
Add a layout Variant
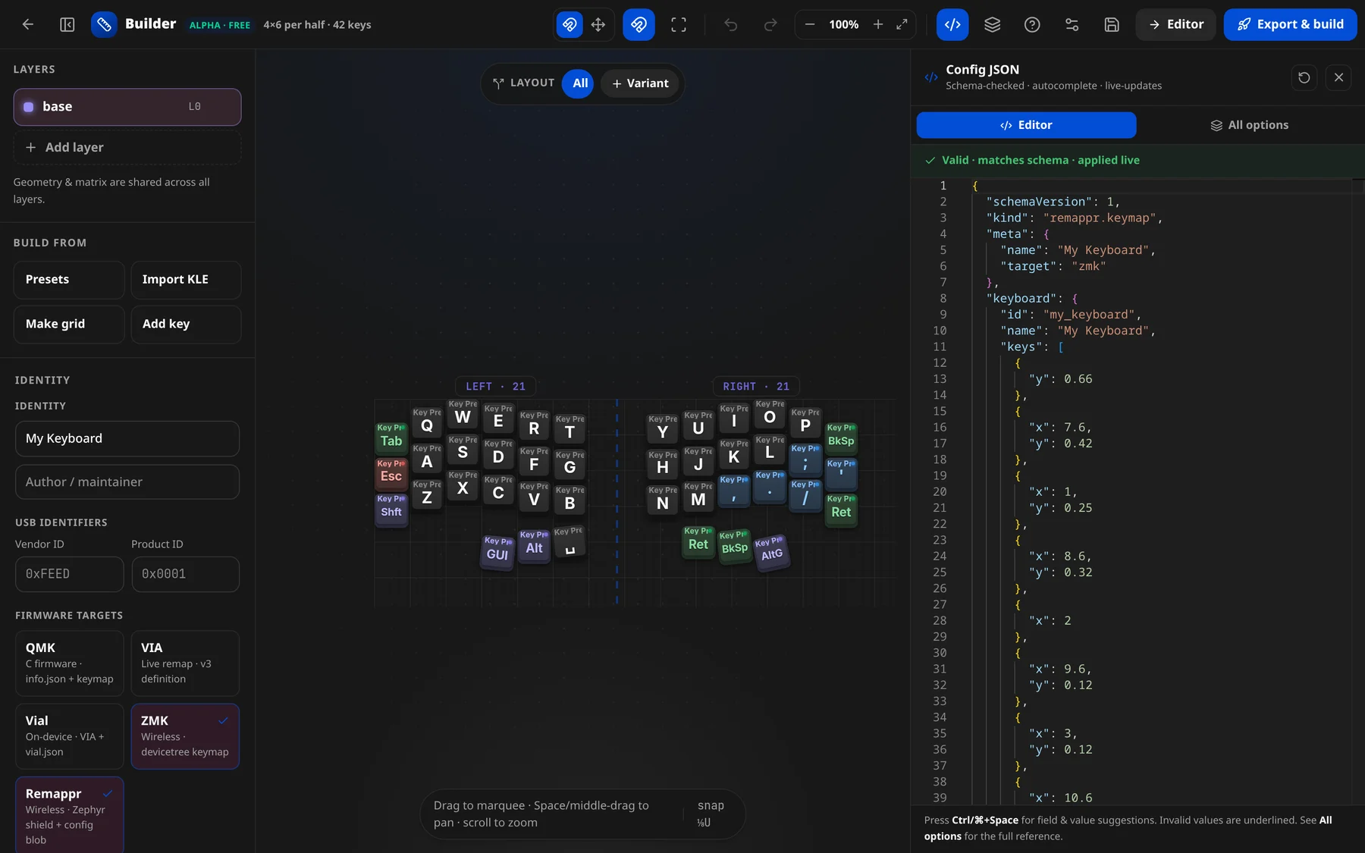(x=640, y=83)
